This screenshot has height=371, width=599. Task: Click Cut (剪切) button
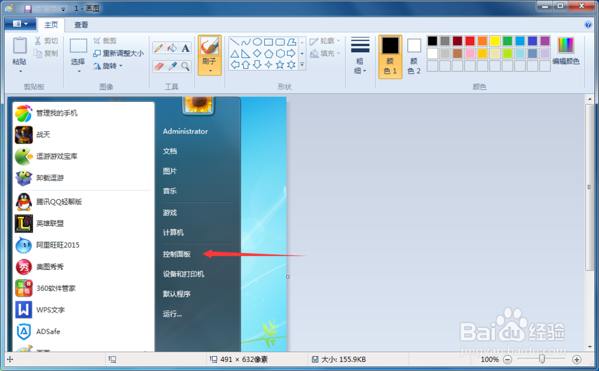46,41
